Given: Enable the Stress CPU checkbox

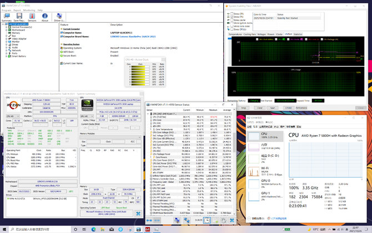Looking at the screenshot, I should (x=230, y=15).
